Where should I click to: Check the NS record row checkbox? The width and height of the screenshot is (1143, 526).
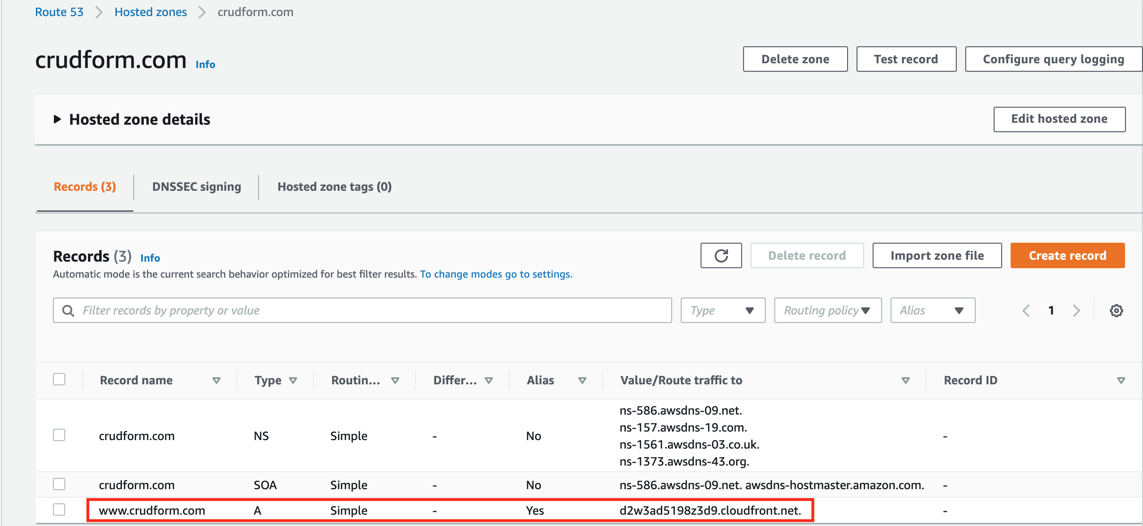[x=59, y=435]
